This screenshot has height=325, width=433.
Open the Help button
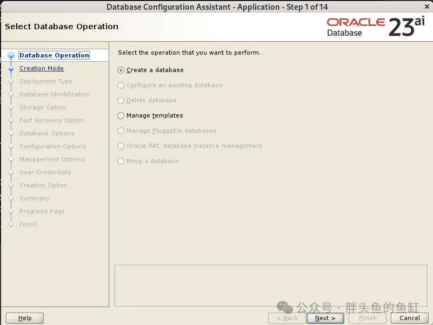pos(25,318)
